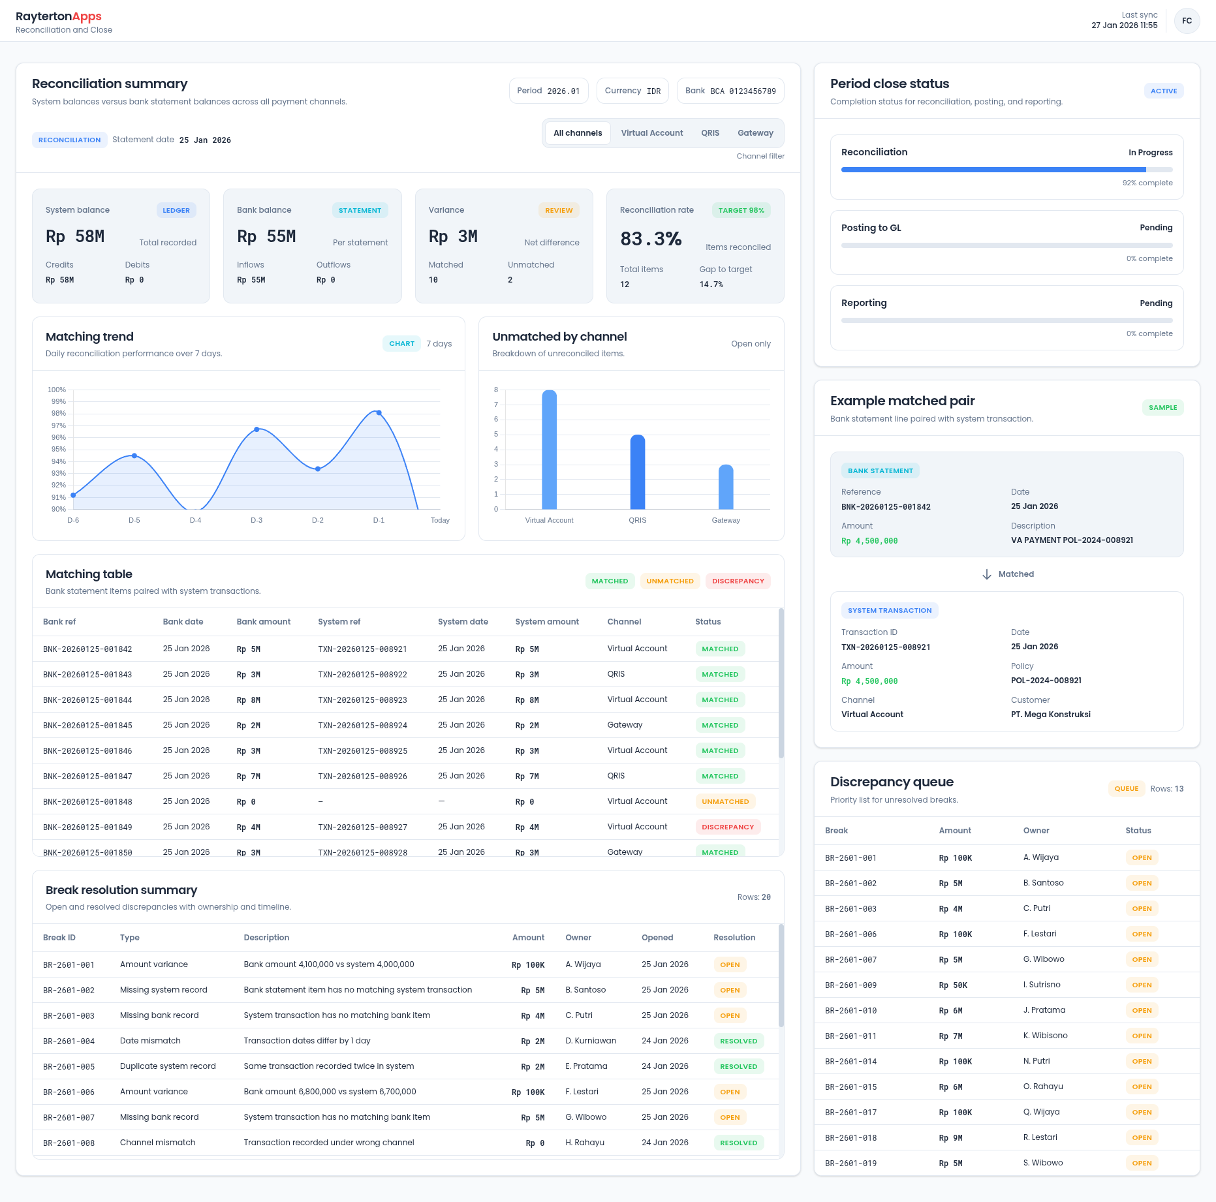
Task: Open break BR-2601-001 in Discrepancy queue
Action: [x=850, y=858]
